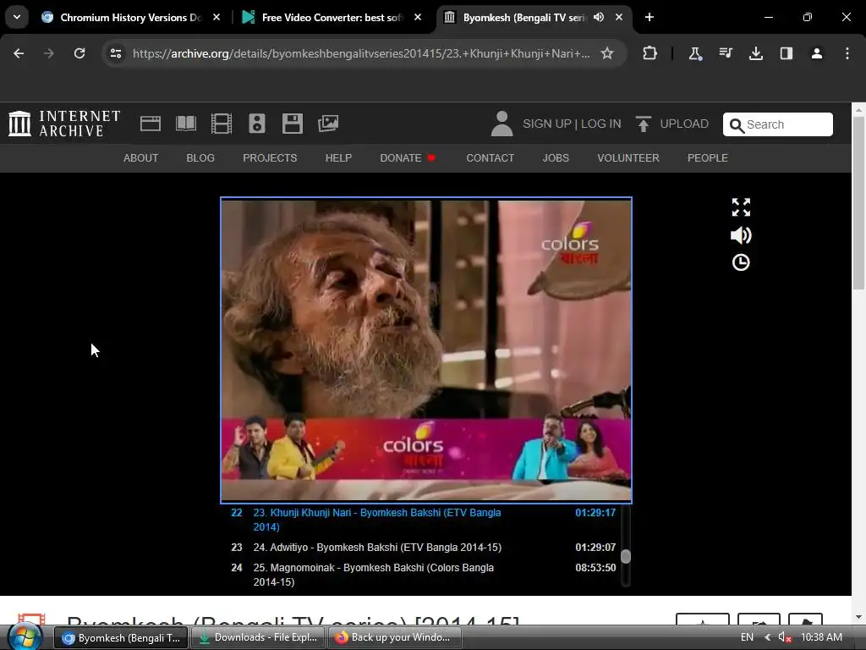Viewport: 866px width, 650px height.
Task: Click the system clock showing 10:38 AM
Action: pos(821,637)
